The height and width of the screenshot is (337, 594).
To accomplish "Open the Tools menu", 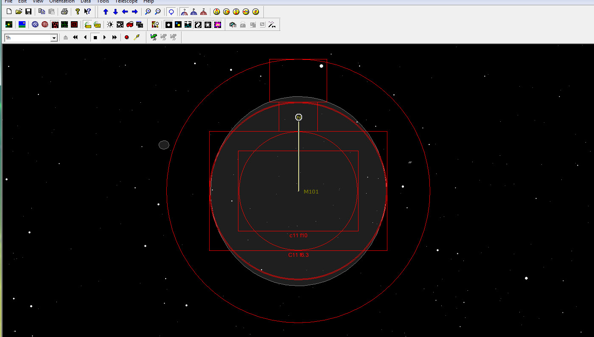I will [103, 2].
